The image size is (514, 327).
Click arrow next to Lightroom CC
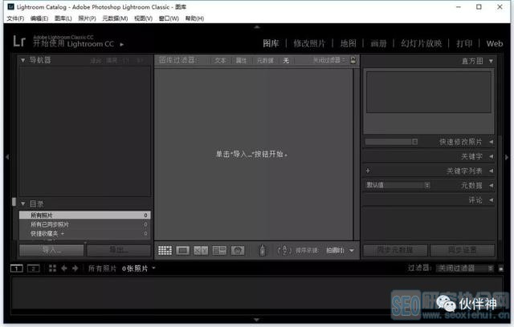tap(121, 44)
